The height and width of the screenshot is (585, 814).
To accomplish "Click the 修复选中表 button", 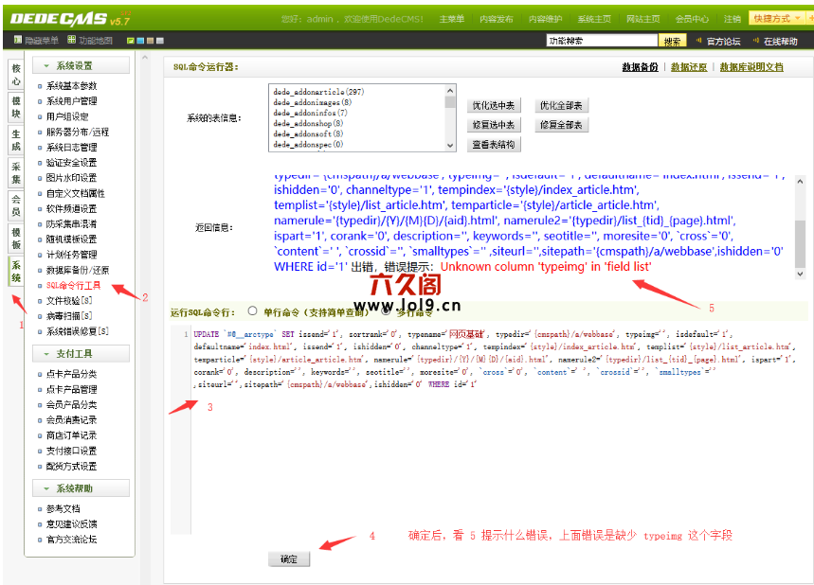I will [494, 125].
